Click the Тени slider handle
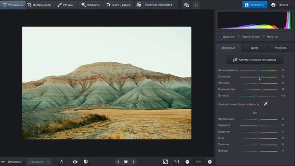The height and width of the screenshot is (166, 295). pyautogui.click(x=259, y=138)
